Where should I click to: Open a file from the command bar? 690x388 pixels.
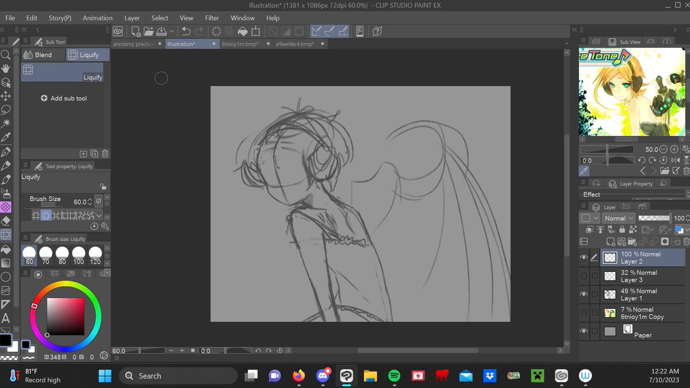(148, 31)
